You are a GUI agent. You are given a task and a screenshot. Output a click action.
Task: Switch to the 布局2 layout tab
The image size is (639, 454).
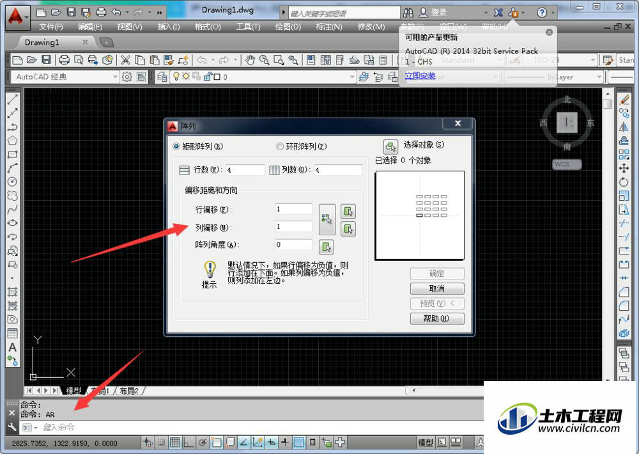[129, 391]
